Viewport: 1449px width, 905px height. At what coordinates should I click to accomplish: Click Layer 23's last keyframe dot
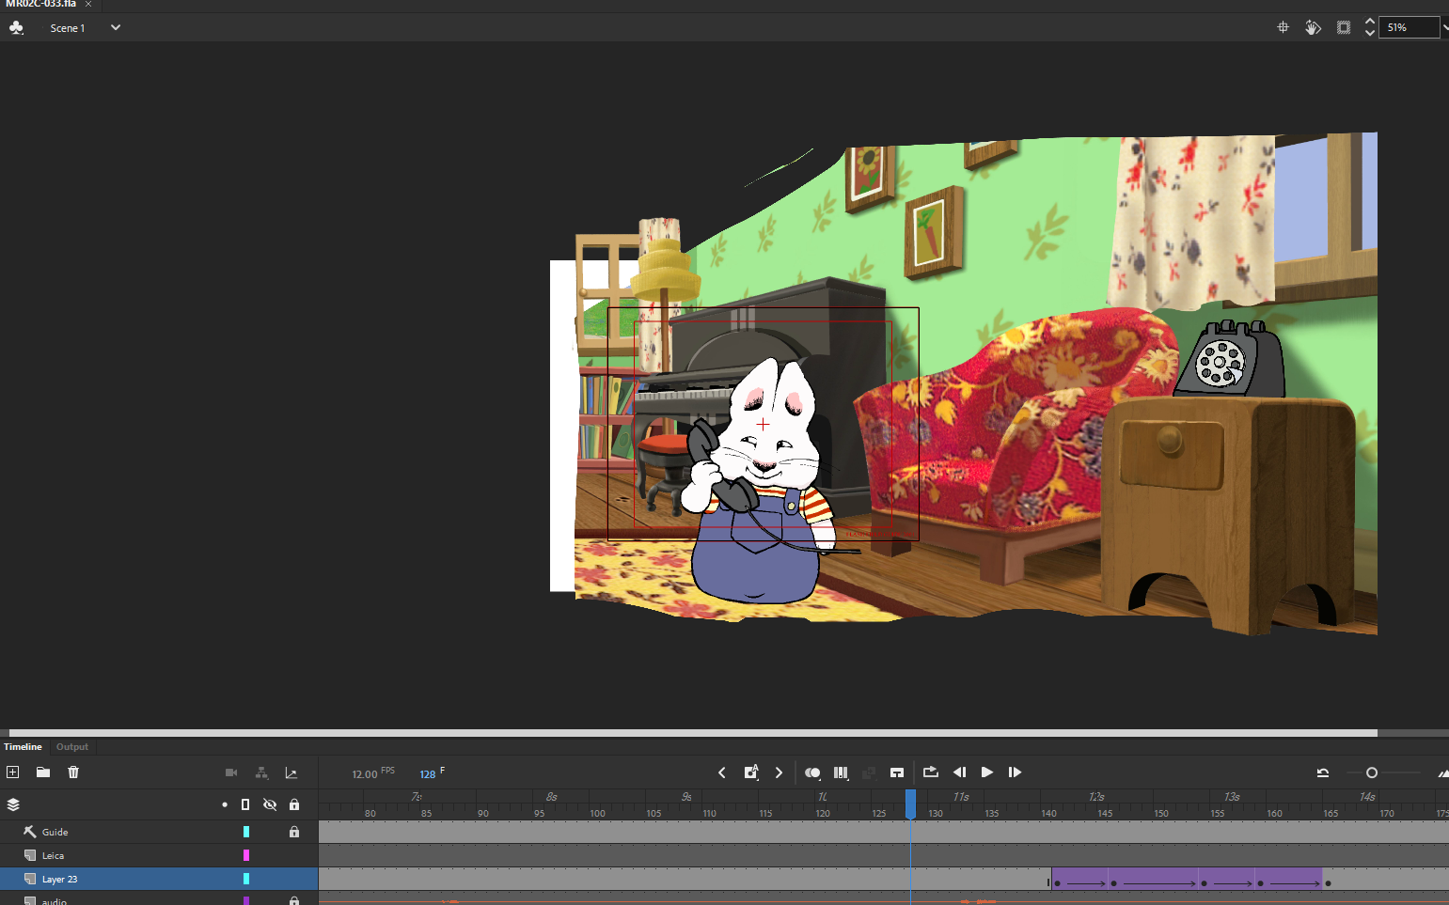pos(1328,883)
